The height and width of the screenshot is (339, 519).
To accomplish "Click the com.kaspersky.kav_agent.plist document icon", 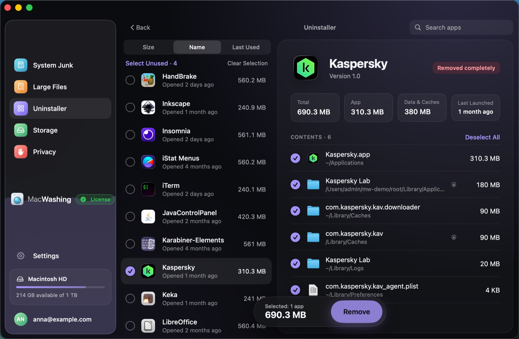I will (313, 290).
